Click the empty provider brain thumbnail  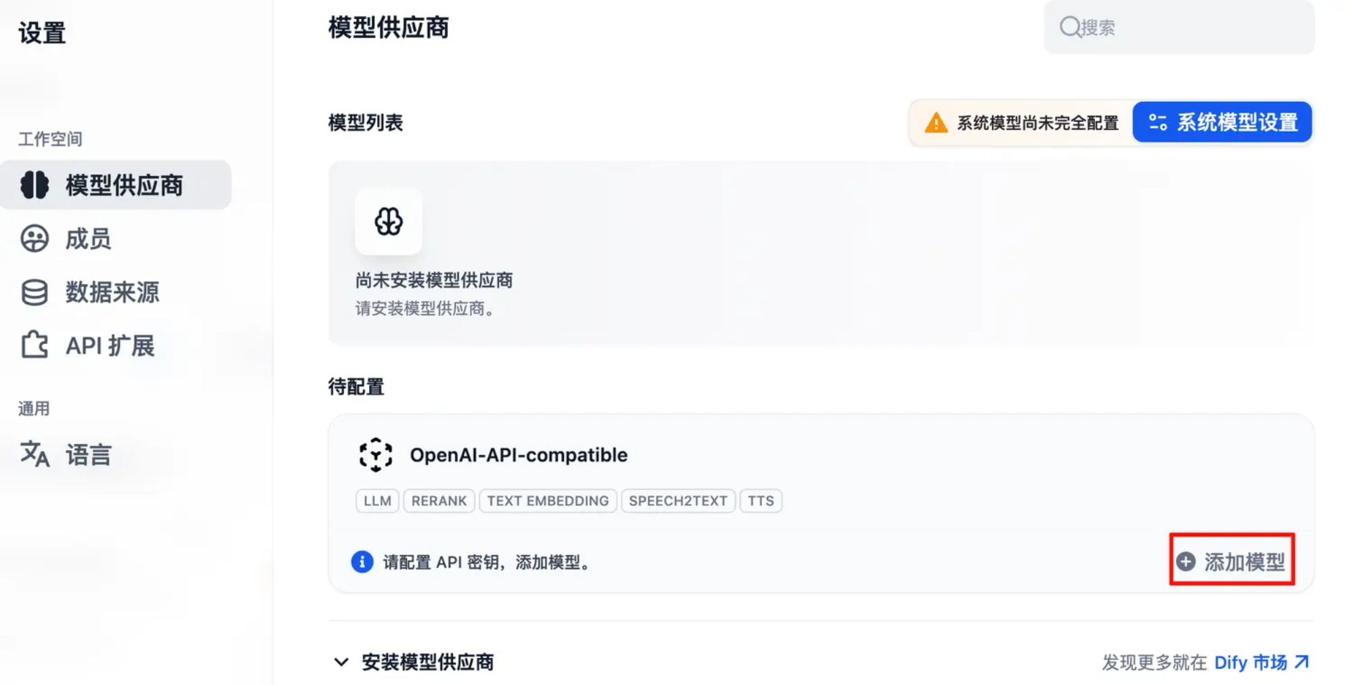tap(389, 221)
